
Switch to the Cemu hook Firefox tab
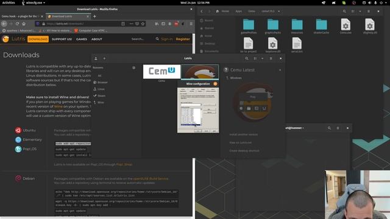click(x=19, y=16)
